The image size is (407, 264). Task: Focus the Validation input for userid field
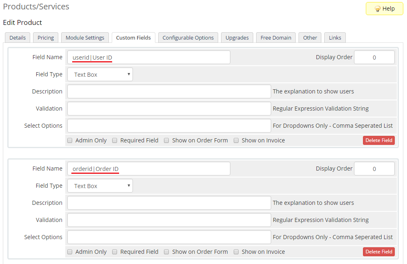(169, 109)
